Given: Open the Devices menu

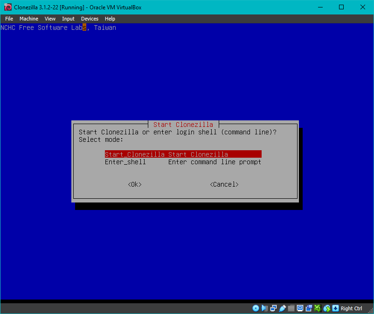Looking at the screenshot, I should [90, 19].
